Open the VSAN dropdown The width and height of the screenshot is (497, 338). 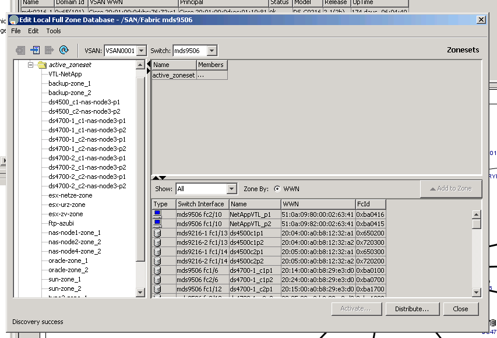point(142,51)
